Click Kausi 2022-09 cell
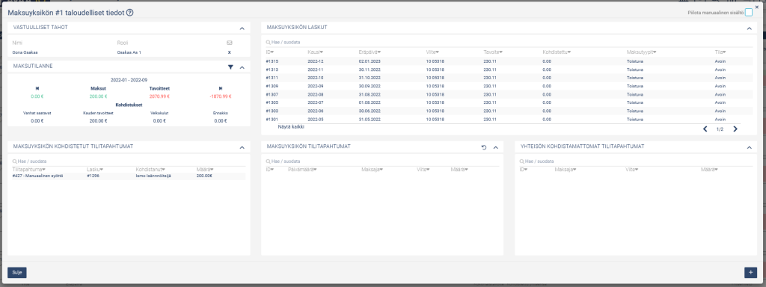 click(x=316, y=86)
